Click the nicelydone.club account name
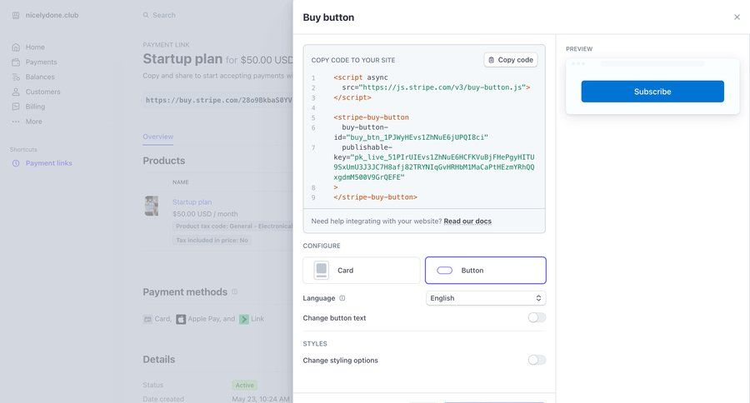This screenshot has height=403, width=750. pos(52,15)
